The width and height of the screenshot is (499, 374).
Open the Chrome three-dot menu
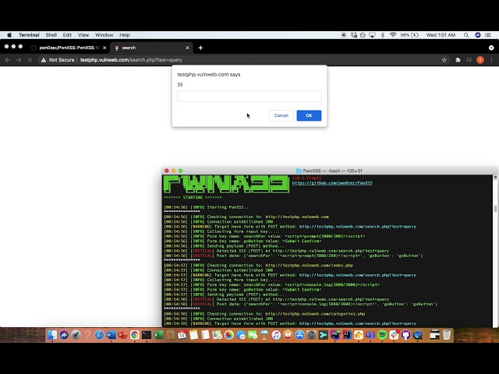click(491, 60)
